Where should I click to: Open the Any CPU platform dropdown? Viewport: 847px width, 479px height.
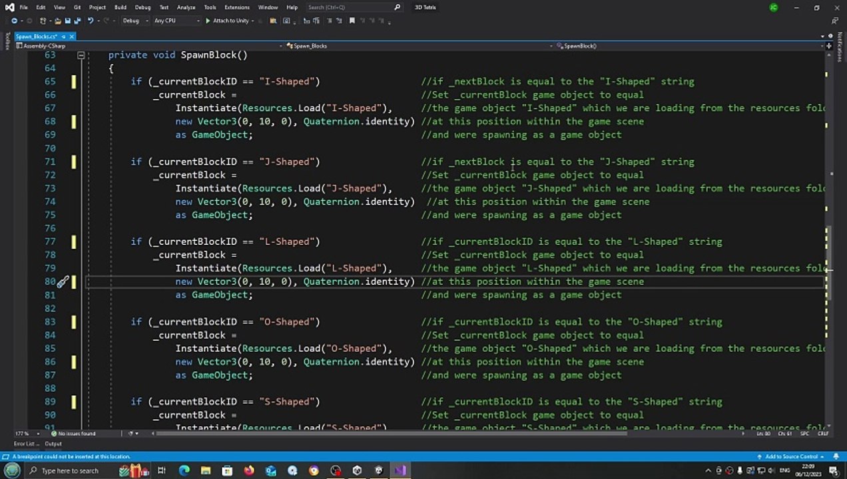click(x=176, y=21)
